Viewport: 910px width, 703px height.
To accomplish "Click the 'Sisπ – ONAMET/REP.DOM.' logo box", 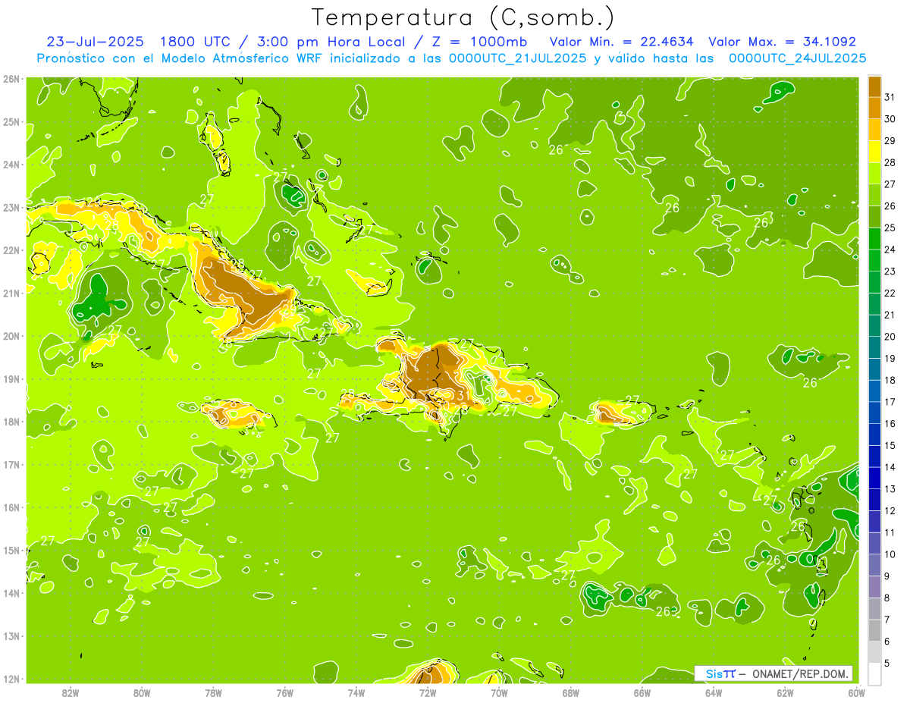I will pyautogui.click(x=773, y=673).
